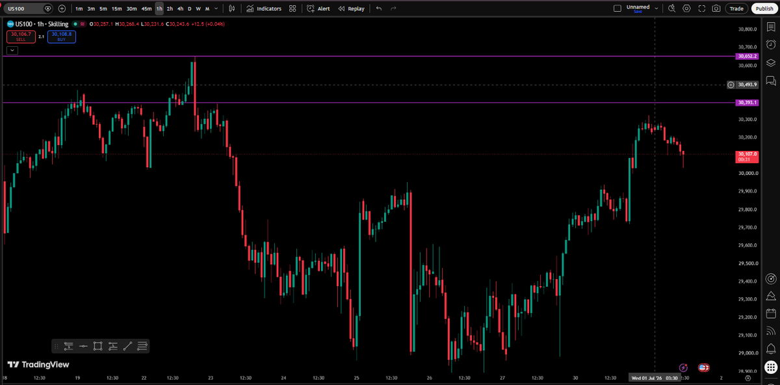Open the TradingView logo link
Screen dimensions: 780x385
click(x=38, y=365)
